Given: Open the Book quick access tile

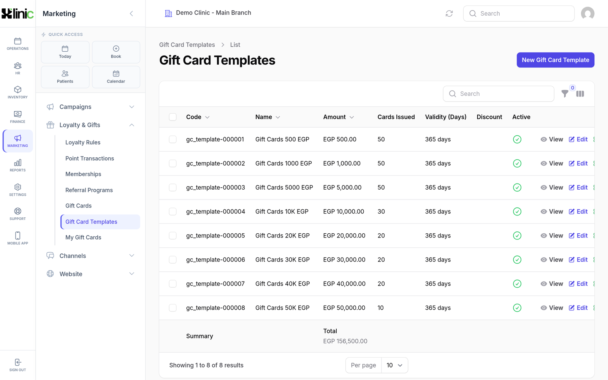Looking at the screenshot, I should (116, 52).
